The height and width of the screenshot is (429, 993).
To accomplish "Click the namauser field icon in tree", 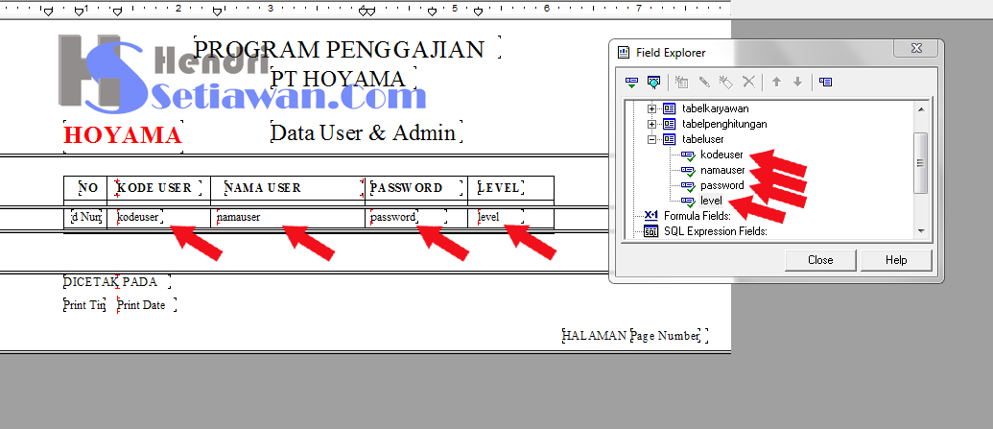I will (x=689, y=171).
